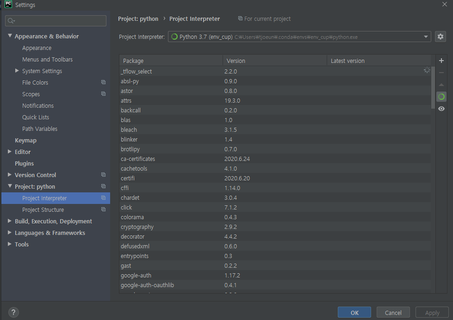Click the gear icon beside the interpreter dropdown
The height and width of the screenshot is (320, 453).
441,37
